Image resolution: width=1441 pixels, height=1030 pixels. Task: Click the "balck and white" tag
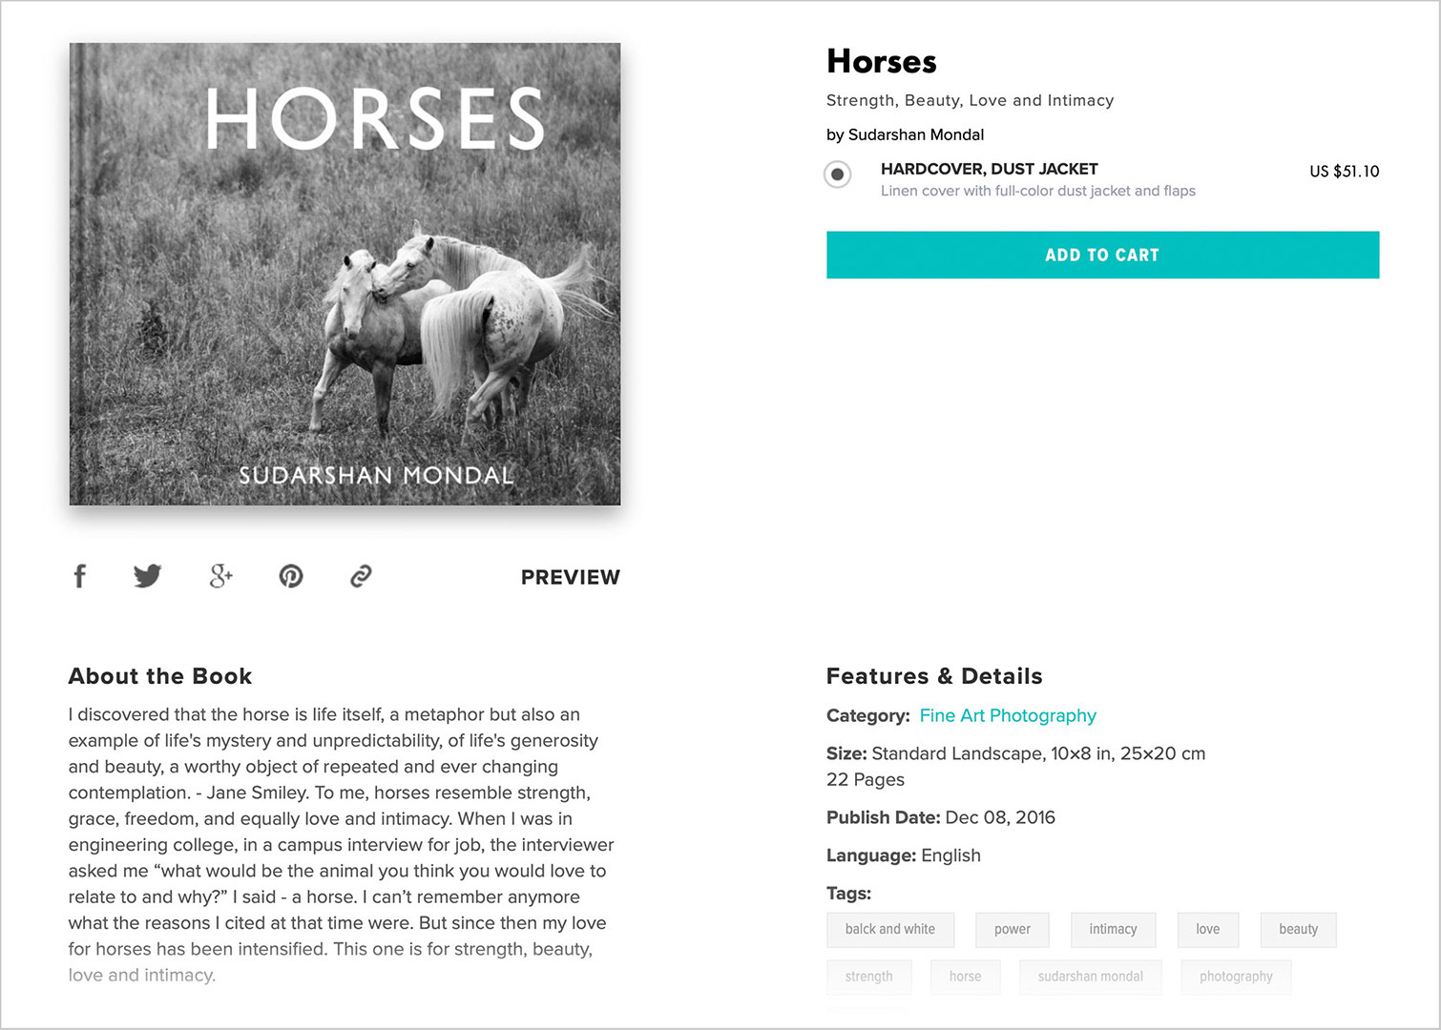point(890,929)
